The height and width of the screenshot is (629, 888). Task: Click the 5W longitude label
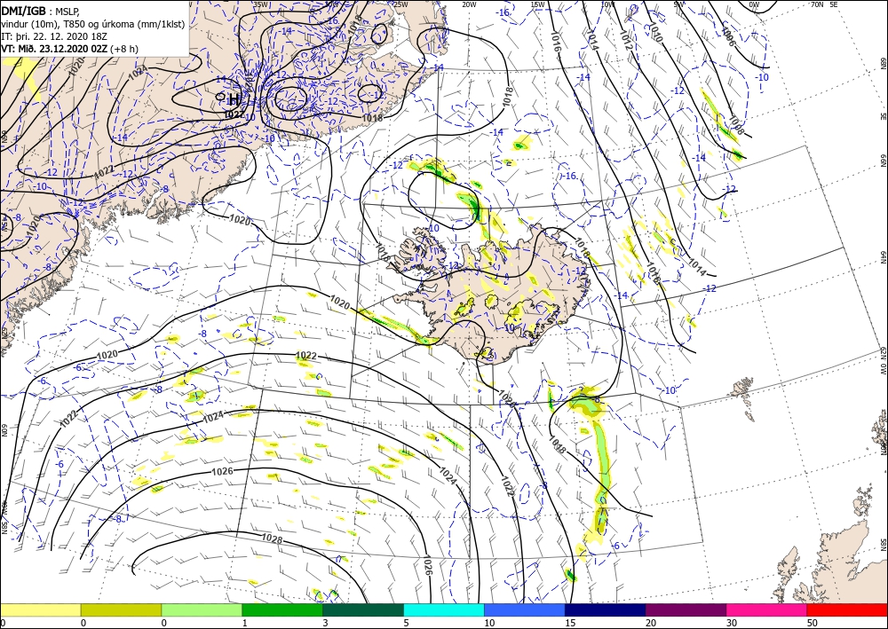678,4
